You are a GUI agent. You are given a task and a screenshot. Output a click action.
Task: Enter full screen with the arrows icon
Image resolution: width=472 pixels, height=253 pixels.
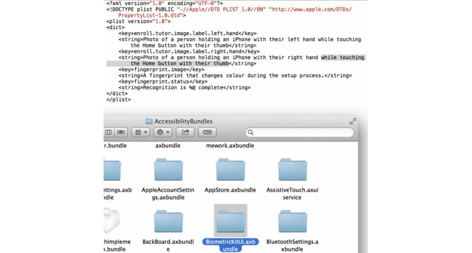(353, 121)
